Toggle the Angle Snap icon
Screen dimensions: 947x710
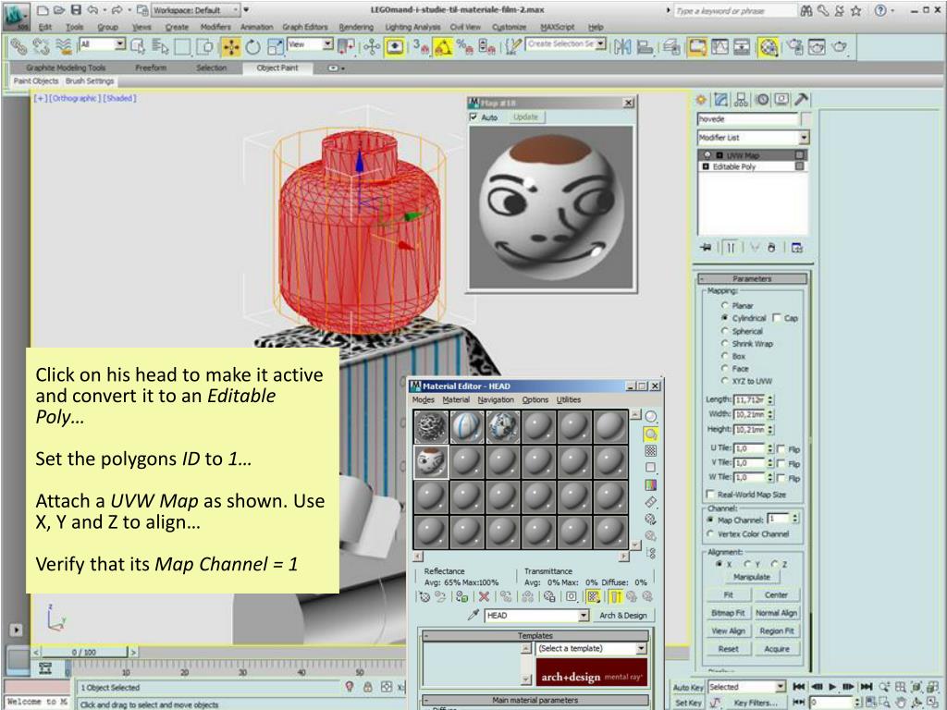tap(443, 46)
